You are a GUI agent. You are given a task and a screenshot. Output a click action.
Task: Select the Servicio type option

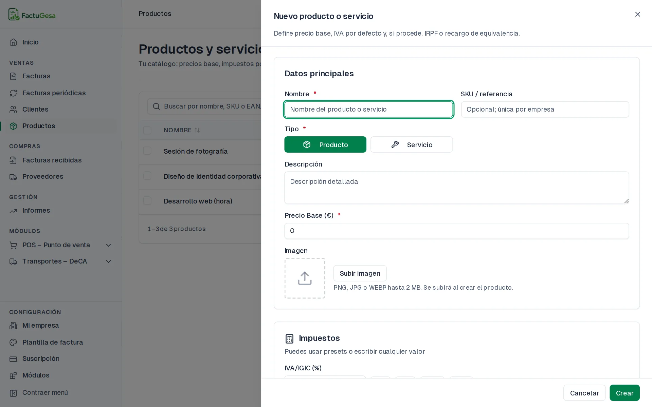click(412, 144)
